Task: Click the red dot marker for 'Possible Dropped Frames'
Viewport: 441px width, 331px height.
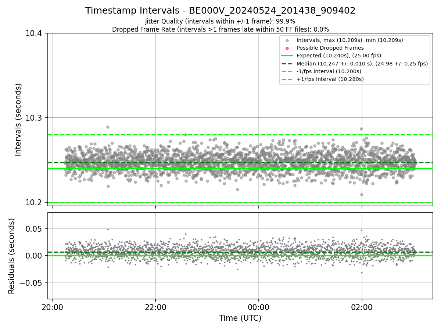Action: click(x=287, y=48)
